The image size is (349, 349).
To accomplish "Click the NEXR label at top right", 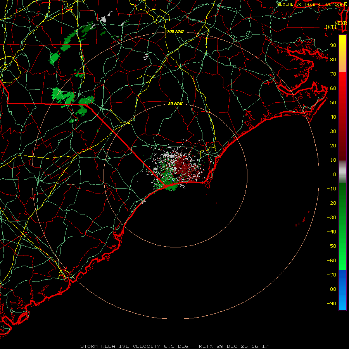I will click(x=340, y=23).
